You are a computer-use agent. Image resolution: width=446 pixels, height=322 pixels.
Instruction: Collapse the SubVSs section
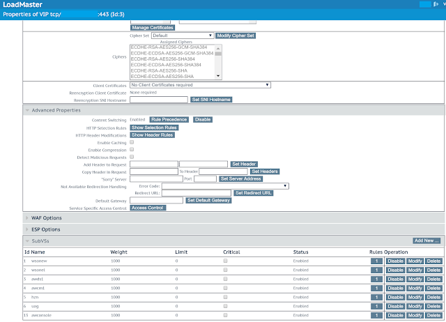point(27,241)
